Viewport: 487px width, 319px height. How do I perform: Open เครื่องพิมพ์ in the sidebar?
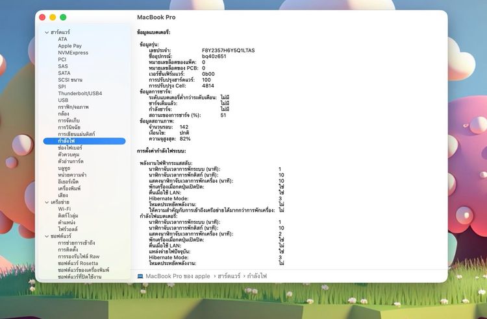coord(69,189)
